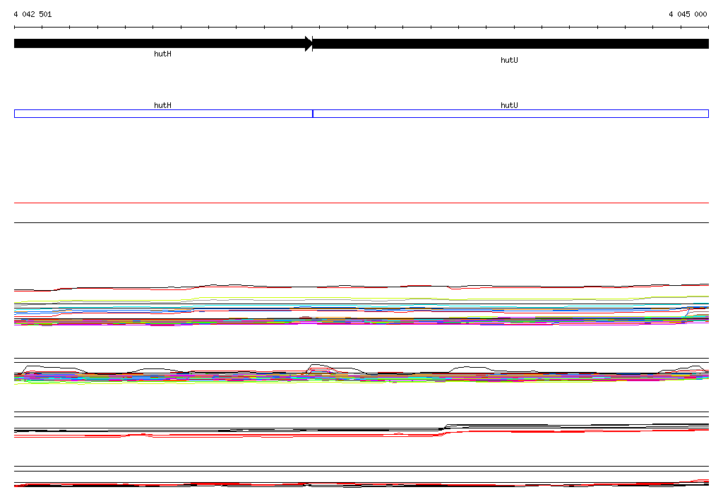Click the hutH label under the black arrow
The width and height of the screenshot is (723, 504).
coord(163,54)
